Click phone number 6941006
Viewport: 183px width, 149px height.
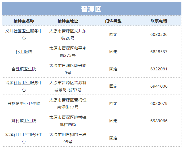(159, 86)
